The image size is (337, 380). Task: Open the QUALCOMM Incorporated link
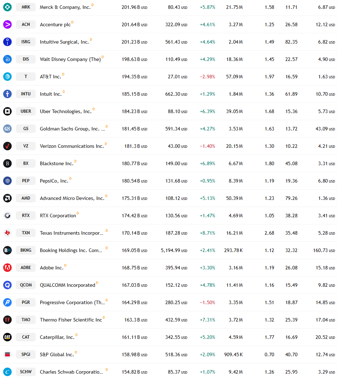pyautogui.click(x=68, y=285)
